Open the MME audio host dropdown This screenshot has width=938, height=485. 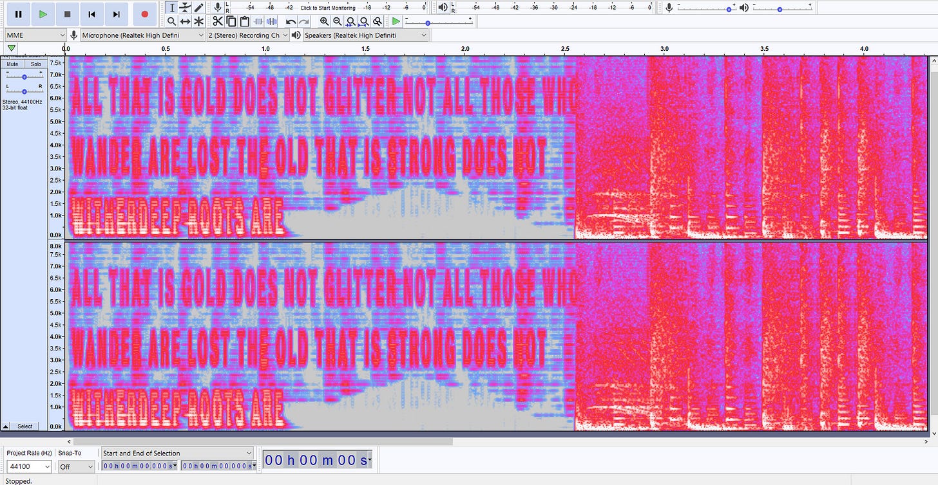(35, 35)
